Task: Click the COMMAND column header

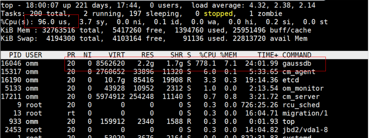Action: (297, 55)
